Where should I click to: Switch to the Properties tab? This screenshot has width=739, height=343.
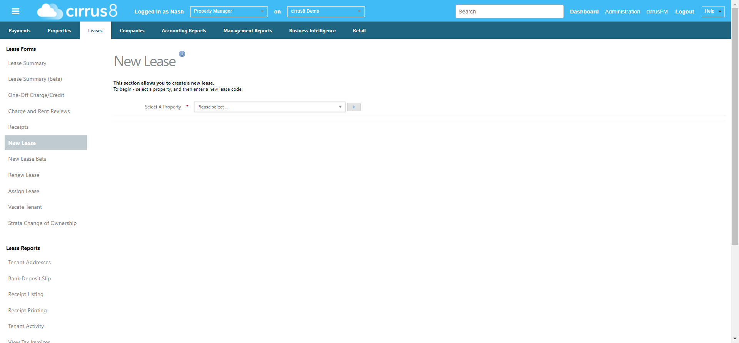click(x=59, y=31)
